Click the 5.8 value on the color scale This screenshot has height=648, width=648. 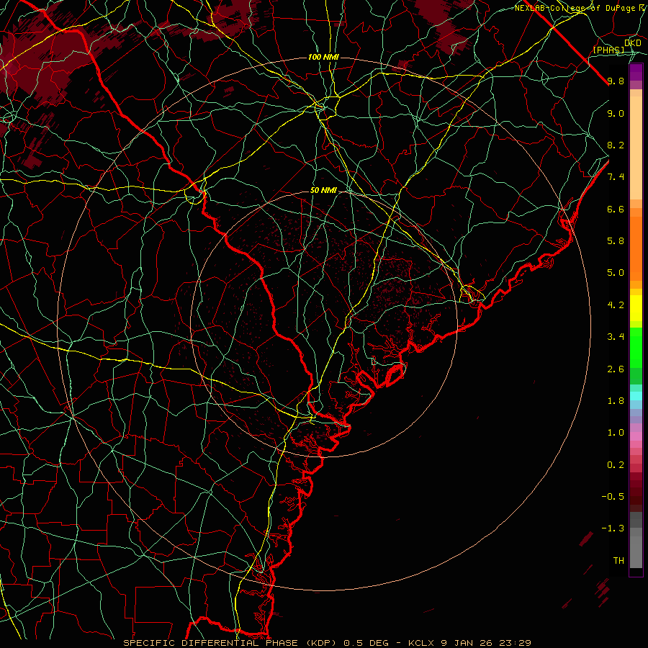[616, 241]
